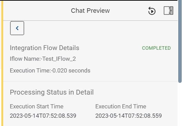Click the start timestamp ending in 08.539
This screenshot has width=182, height=126.
coord(43,116)
